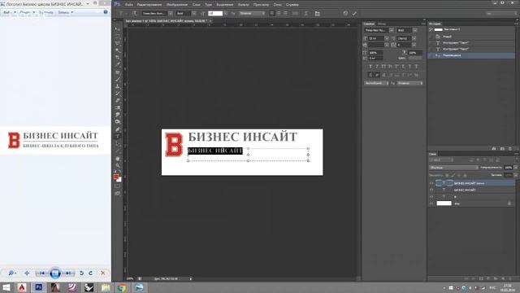Viewport: 520px width, 293px height.
Task: Open Файл menu in Photo Viewer window
Action: click(x=8, y=12)
